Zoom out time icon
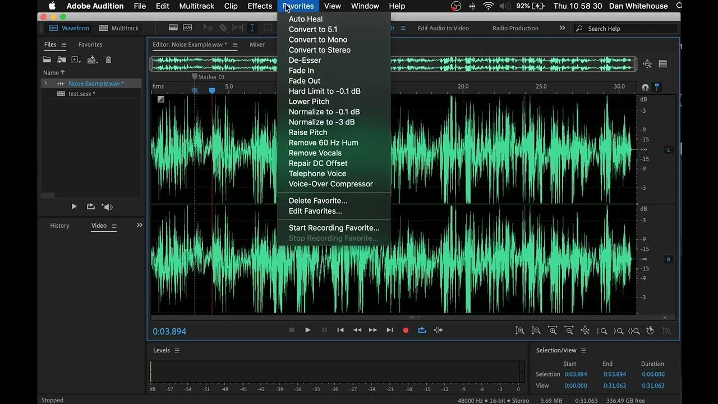This screenshot has width=718, height=404. click(569, 330)
